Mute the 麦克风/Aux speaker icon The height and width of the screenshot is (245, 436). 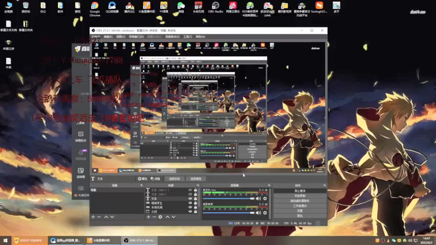(x=258, y=199)
